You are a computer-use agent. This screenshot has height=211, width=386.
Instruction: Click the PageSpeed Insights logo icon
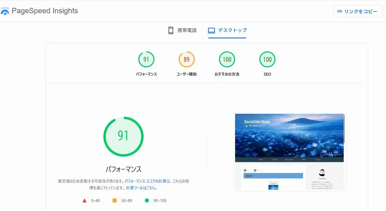click(x=5, y=11)
